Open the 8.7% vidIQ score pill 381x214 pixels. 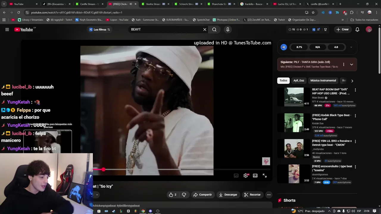pyautogui.click(x=299, y=47)
